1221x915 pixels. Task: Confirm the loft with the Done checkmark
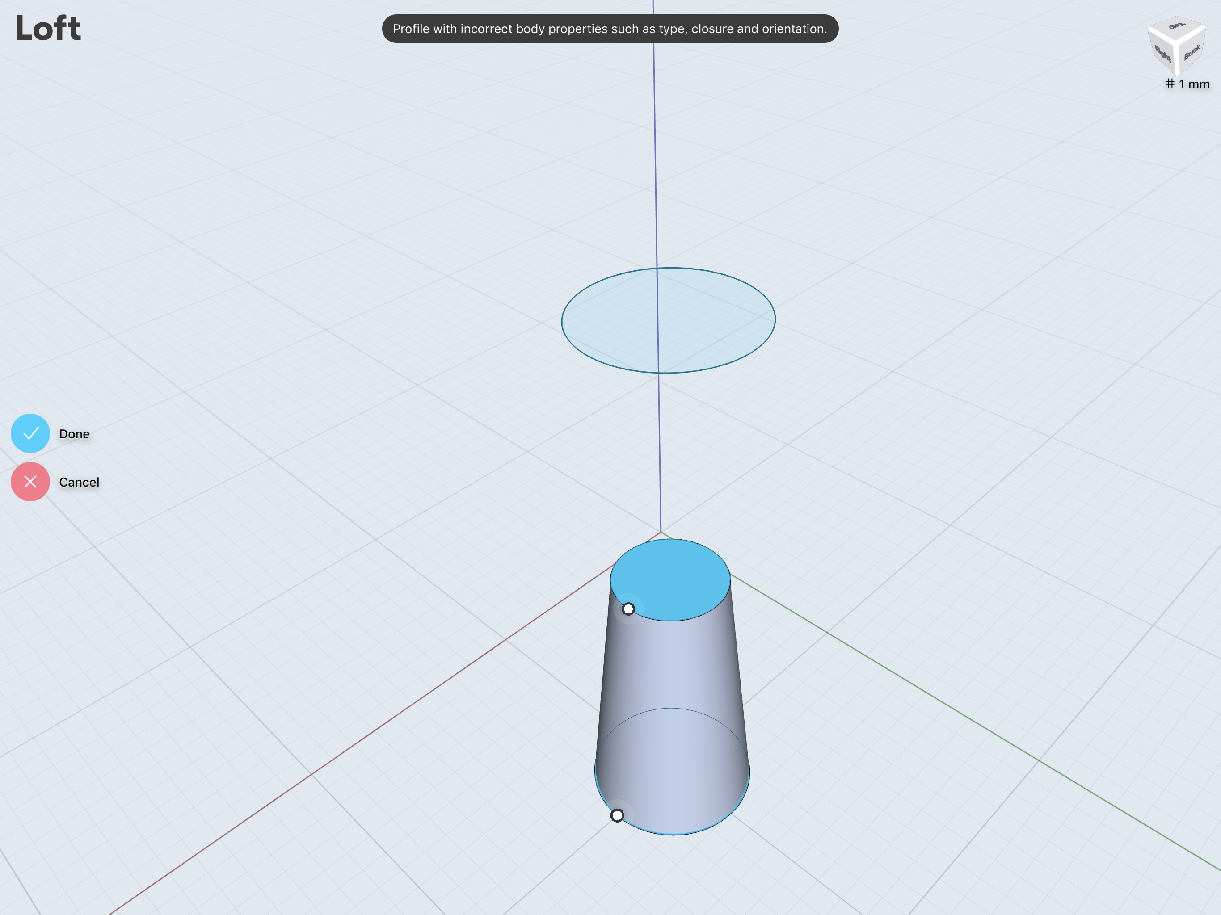coord(30,433)
